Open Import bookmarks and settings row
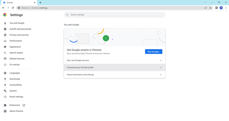The image size is (229, 121). click(115, 75)
